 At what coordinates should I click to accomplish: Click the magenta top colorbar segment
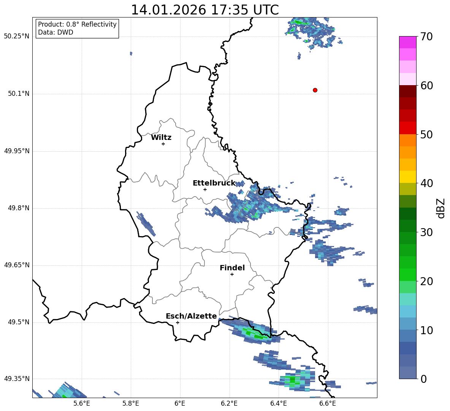407,42
